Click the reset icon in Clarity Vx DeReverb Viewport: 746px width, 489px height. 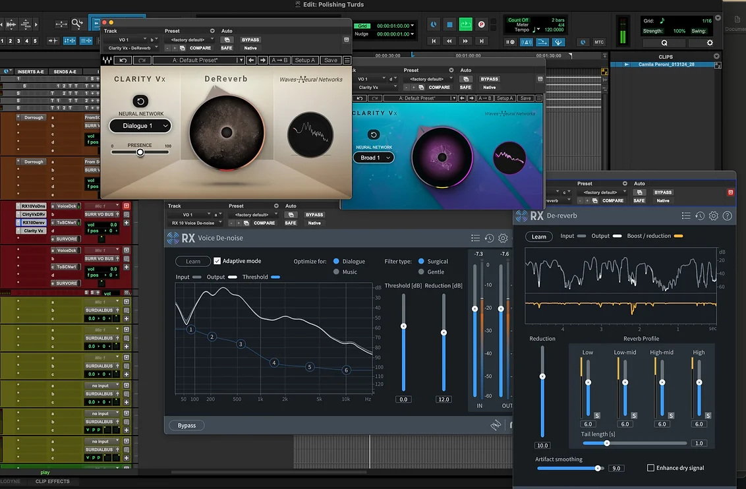coord(140,101)
